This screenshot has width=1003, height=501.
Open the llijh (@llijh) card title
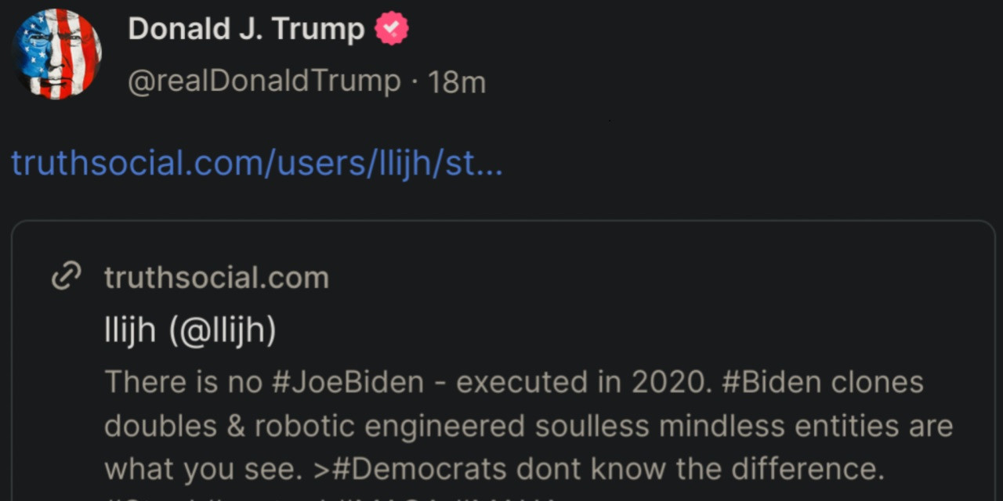[x=190, y=331]
